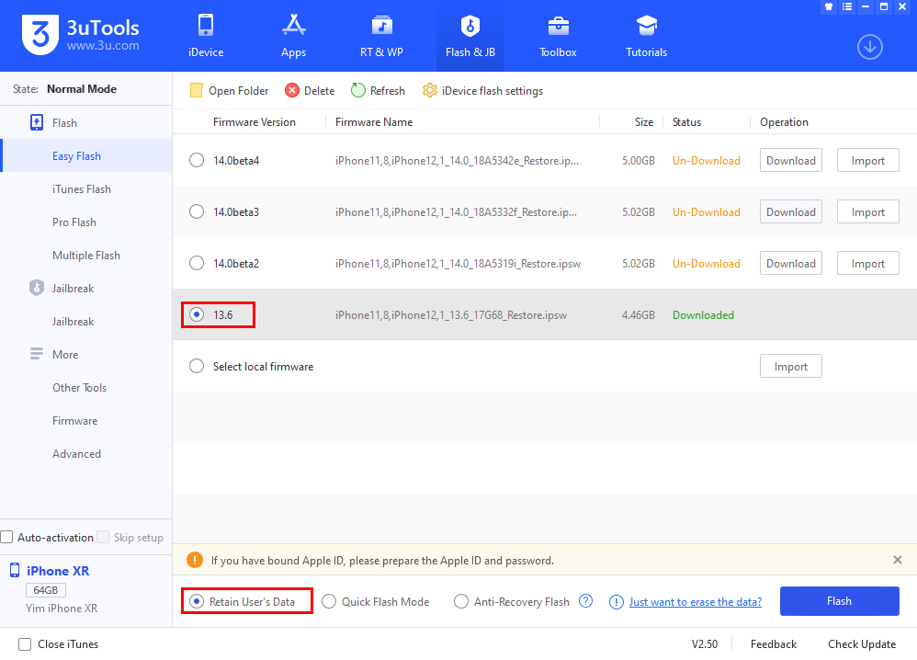Click the Refresh toolbar icon
This screenshot has height=660, width=917.
coord(358,90)
